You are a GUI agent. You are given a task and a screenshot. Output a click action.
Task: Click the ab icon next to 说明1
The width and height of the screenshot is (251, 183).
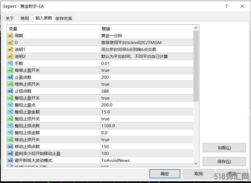pos(10,49)
